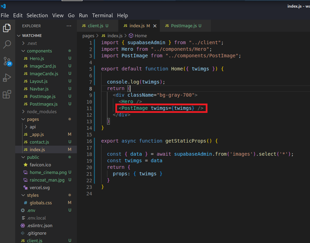Viewport: 310px width, 243px height.
Task: Click line number 11 in gutter
Action: point(89,108)
